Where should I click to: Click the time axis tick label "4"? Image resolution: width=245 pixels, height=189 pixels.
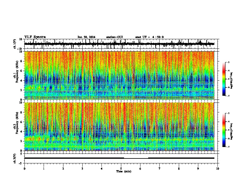[102, 169]
